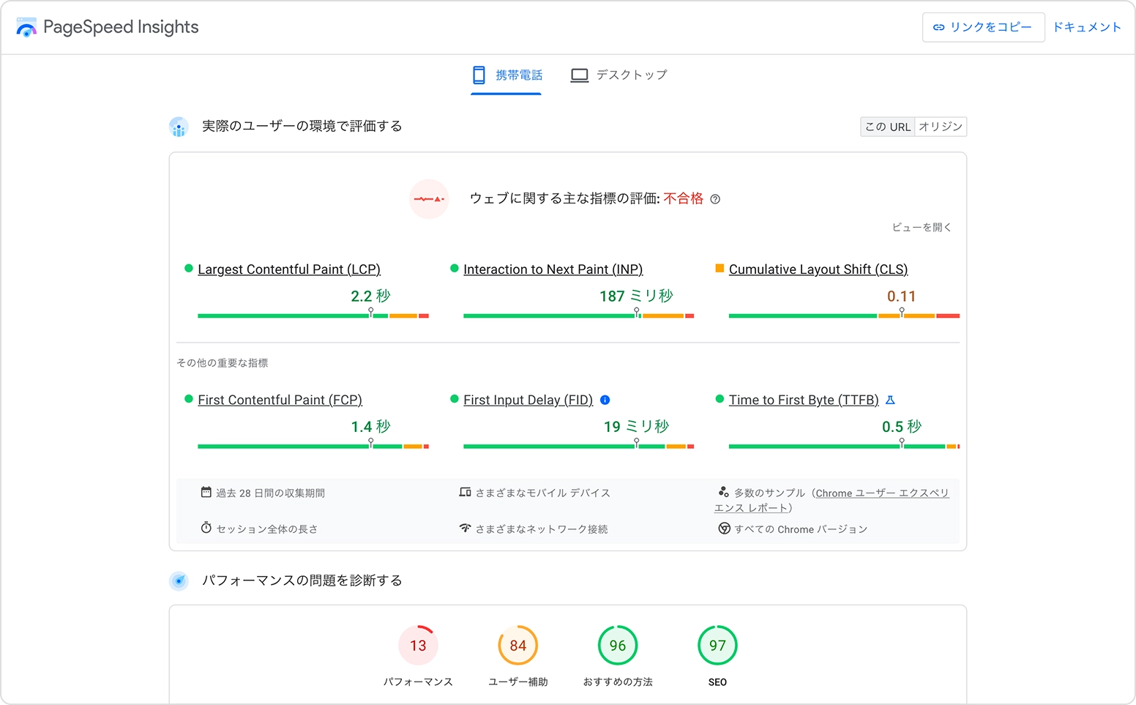Click the orange square marker beside Cumulative Layout Shift
The image size is (1136, 705).
720,269
